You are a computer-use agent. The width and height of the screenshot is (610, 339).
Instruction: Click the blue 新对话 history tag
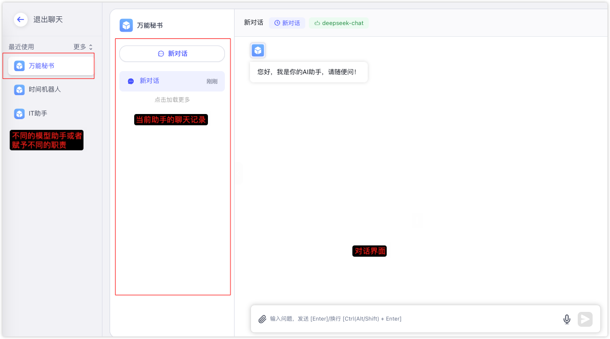[287, 23]
